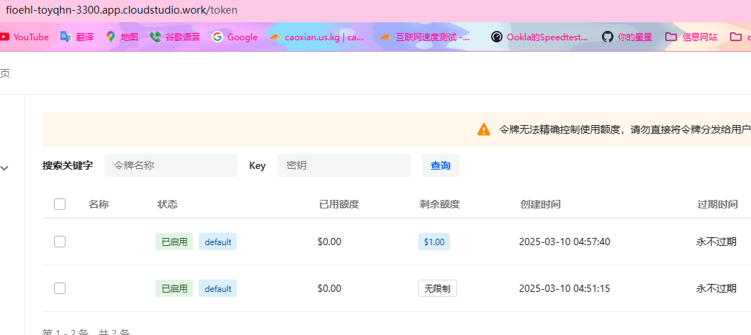Screen dimensions: 751x335
Task: Open the Google Translate 翻译 bookmark
Action: click(x=76, y=37)
